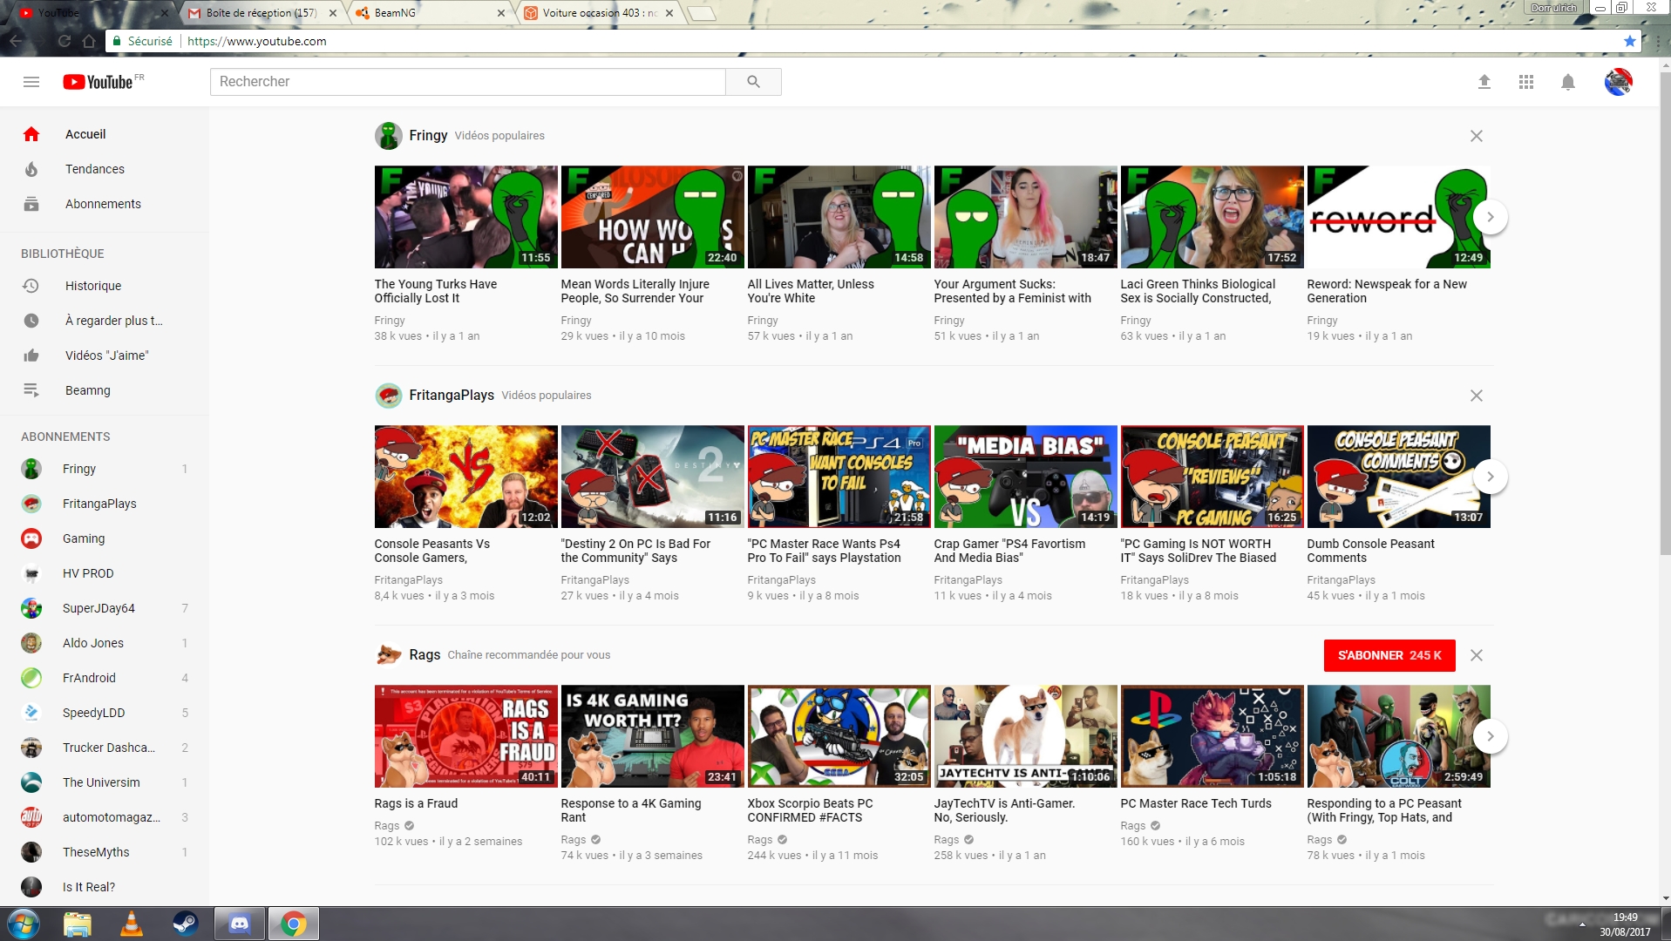Open File Explorer from the taskbar
The image size is (1671, 941).
coord(78,924)
